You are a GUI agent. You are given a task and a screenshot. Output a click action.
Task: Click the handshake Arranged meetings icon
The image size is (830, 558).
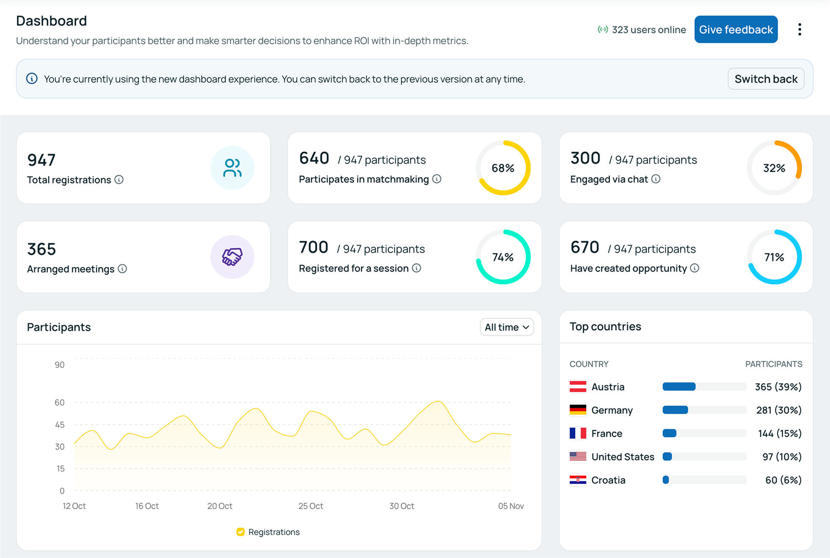(x=232, y=257)
